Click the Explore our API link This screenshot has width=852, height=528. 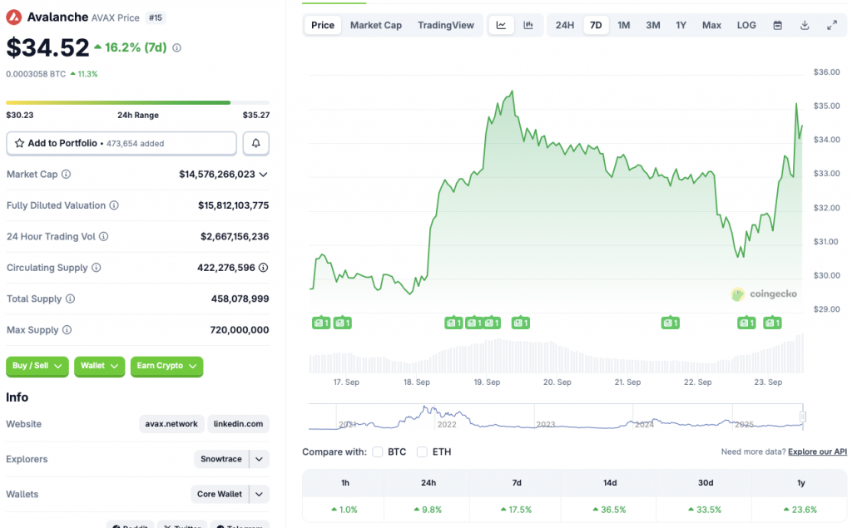817,452
